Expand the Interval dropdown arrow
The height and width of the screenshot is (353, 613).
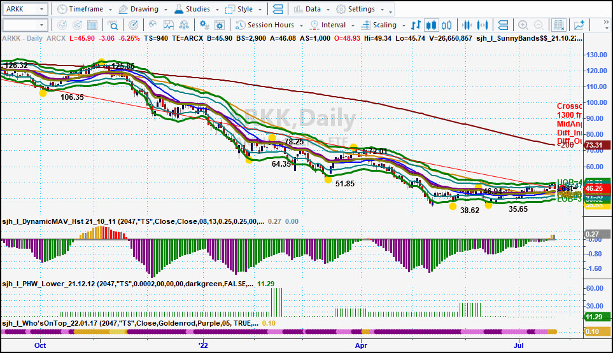click(x=353, y=25)
